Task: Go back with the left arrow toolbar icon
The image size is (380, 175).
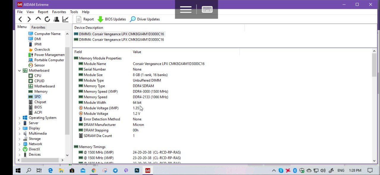Action: [x=20, y=19]
